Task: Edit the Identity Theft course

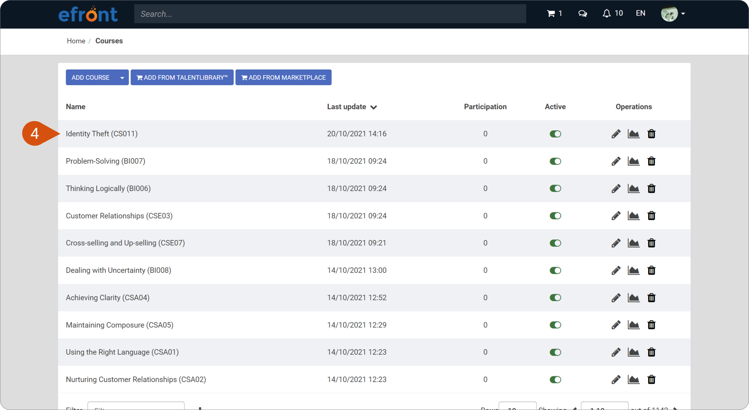Action: pos(616,134)
